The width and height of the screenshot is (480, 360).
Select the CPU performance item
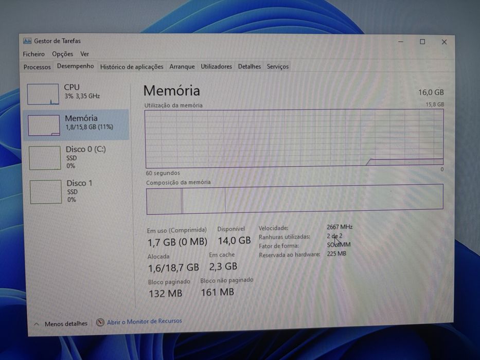click(x=76, y=94)
